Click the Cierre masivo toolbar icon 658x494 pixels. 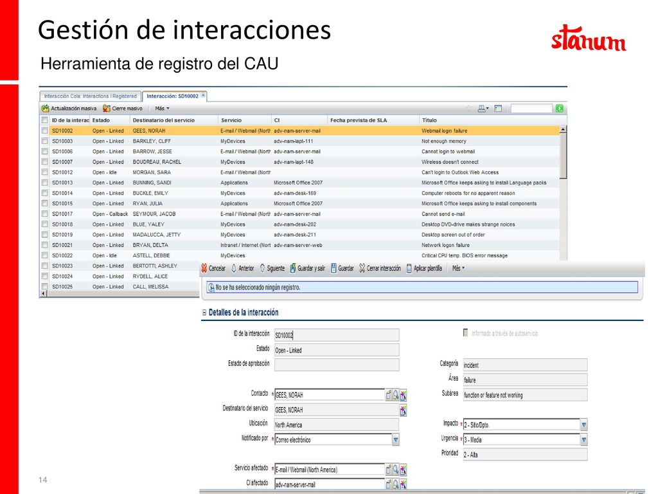107,108
